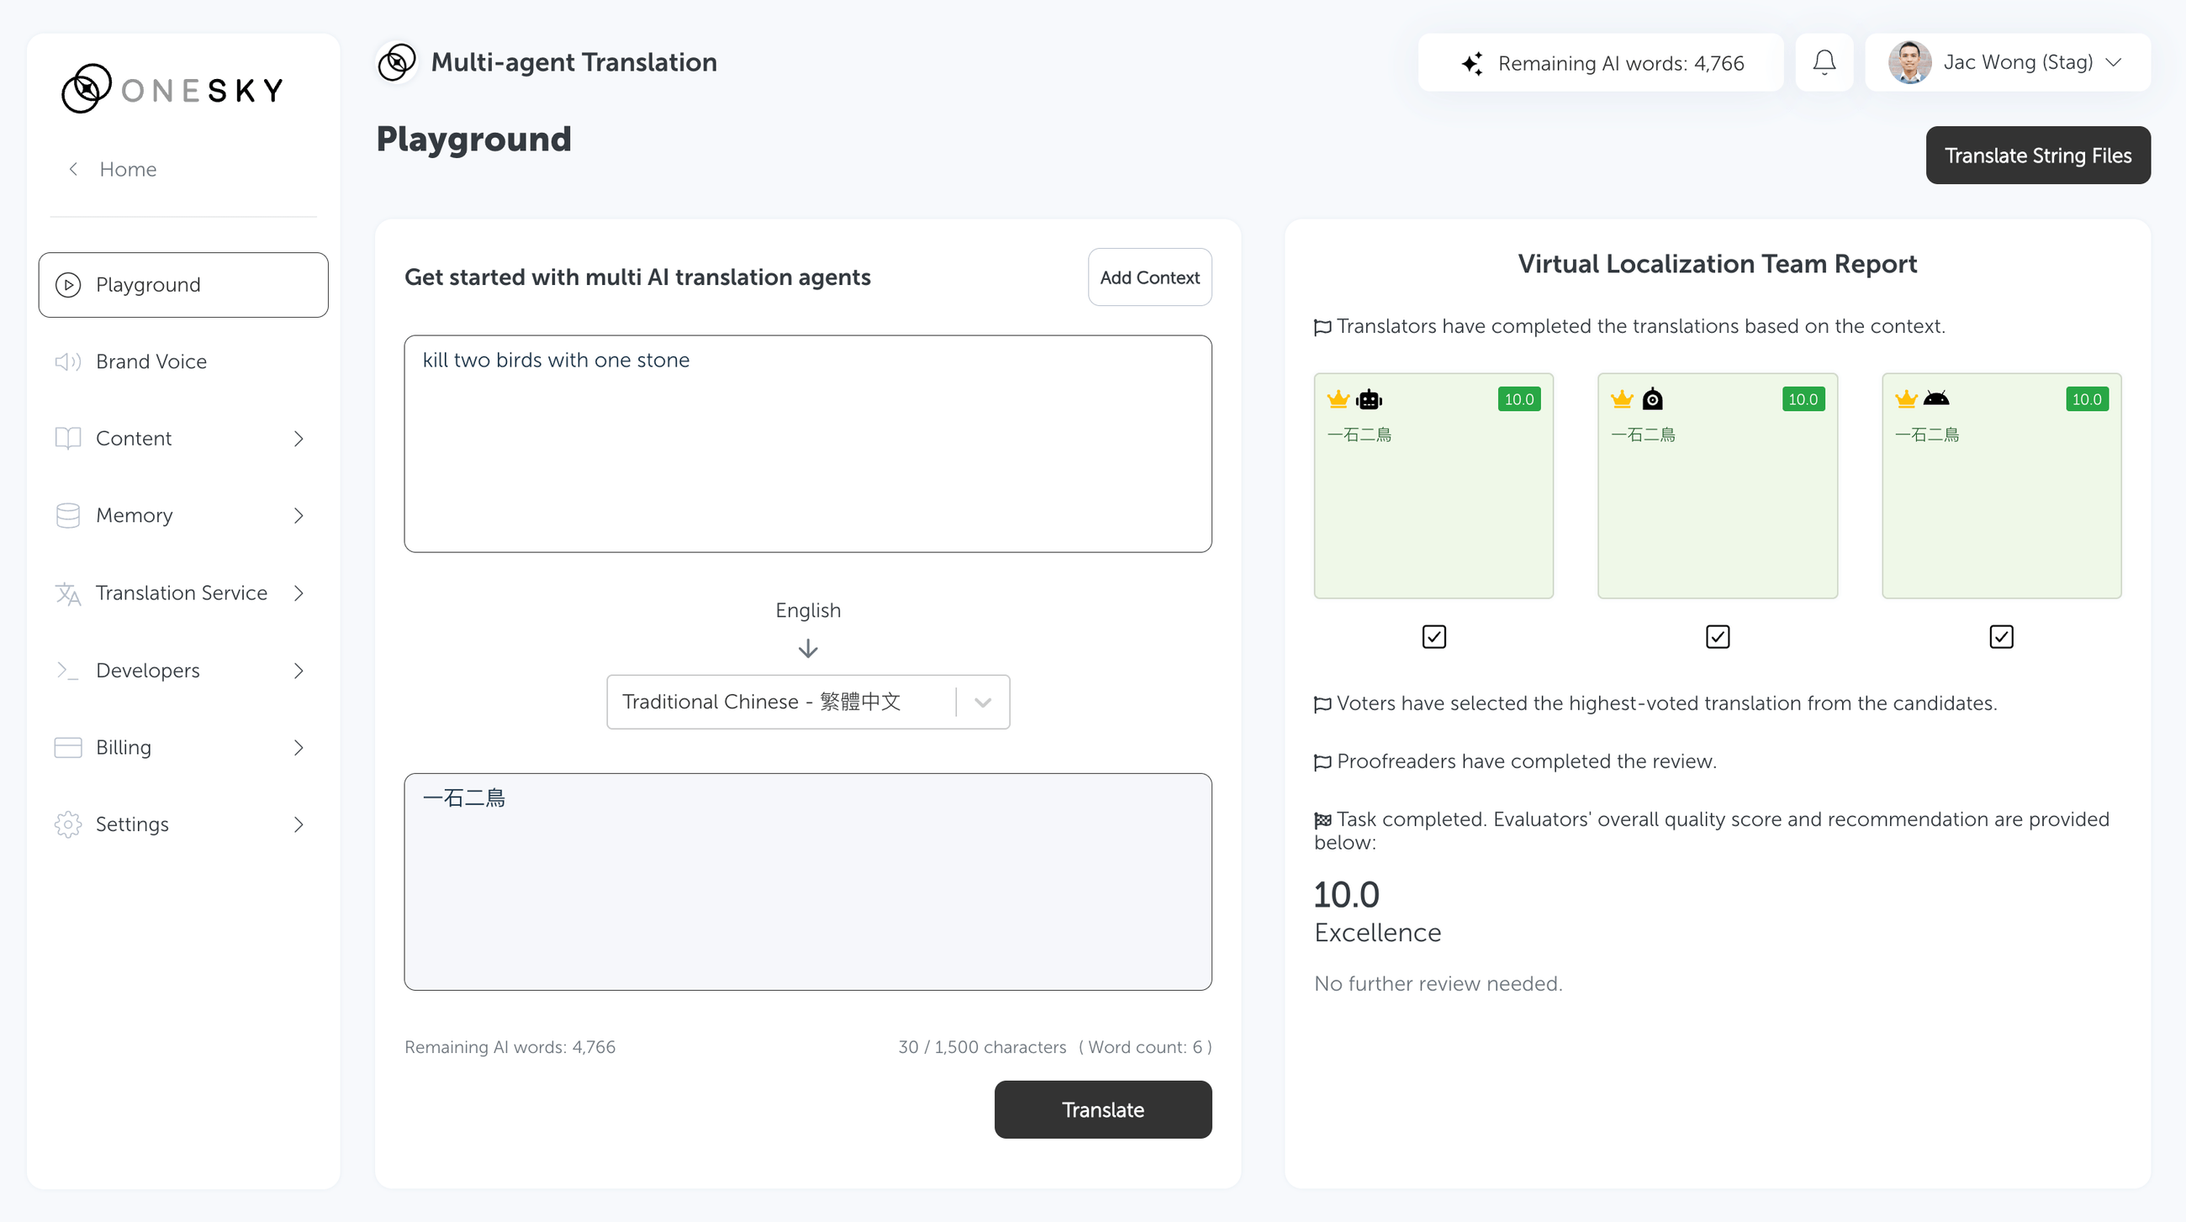Click the sparkle icon beside remaining AI words
The height and width of the screenshot is (1222, 2186).
click(1472, 64)
